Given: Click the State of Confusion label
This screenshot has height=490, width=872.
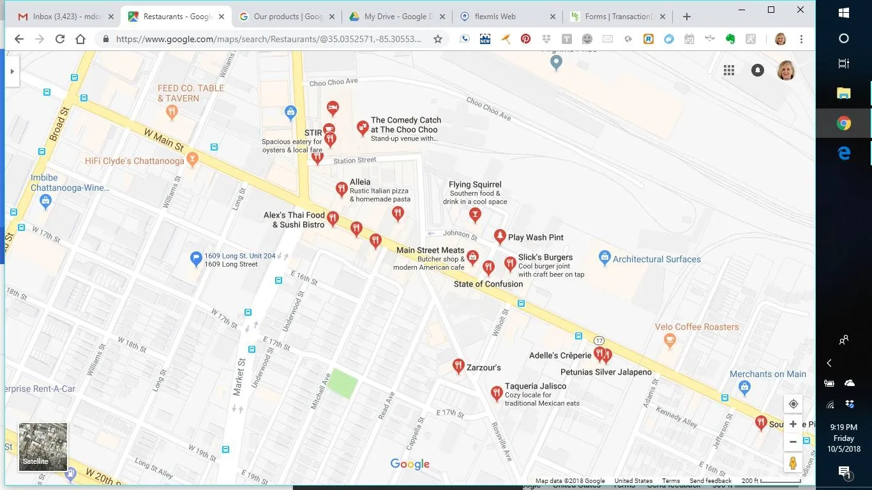Looking at the screenshot, I should (488, 284).
